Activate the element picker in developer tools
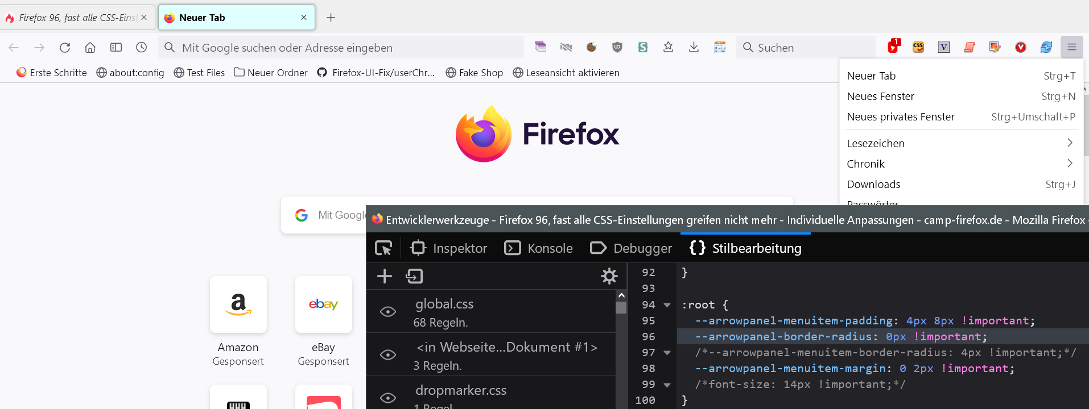The height and width of the screenshot is (409, 1089). pyautogui.click(x=383, y=248)
